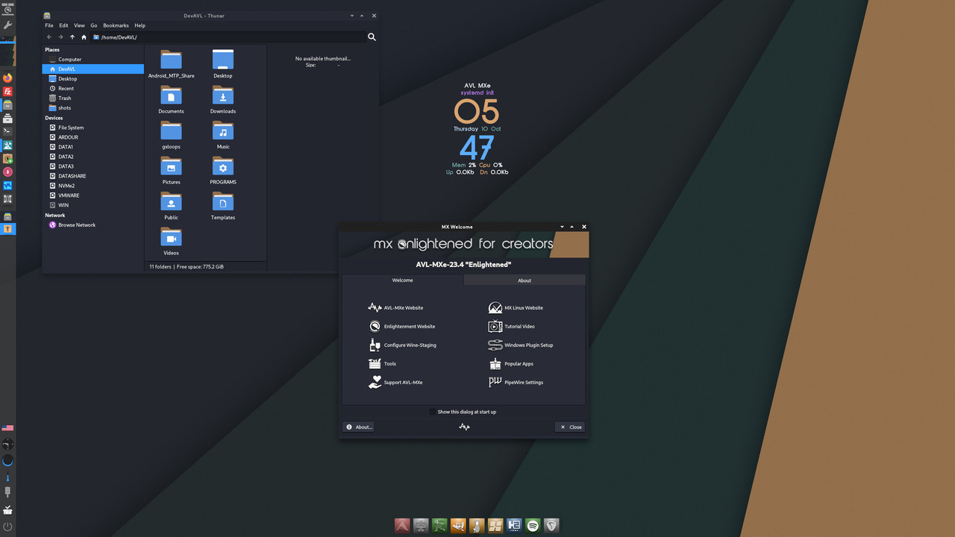Open the View menu in Thunar
Screen dimensions: 955x537
point(79,25)
